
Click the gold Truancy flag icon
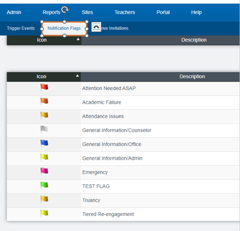(44, 199)
